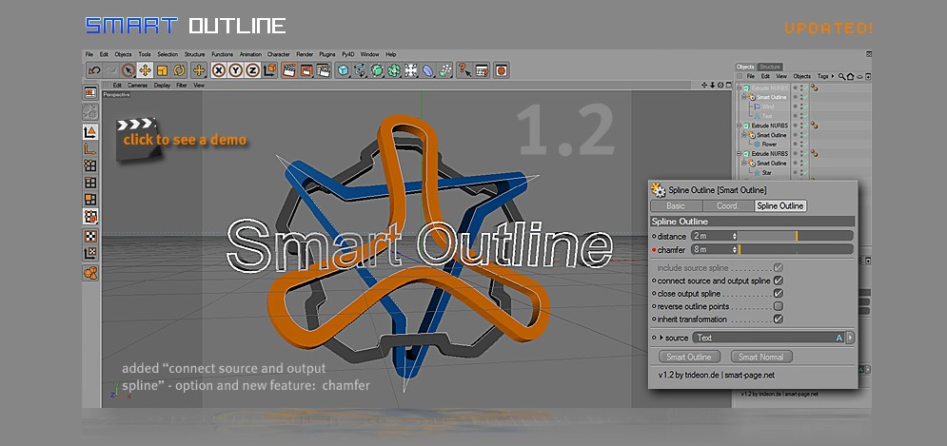Expand the source link triangle
This screenshot has width=947, height=446.
tap(661, 338)
